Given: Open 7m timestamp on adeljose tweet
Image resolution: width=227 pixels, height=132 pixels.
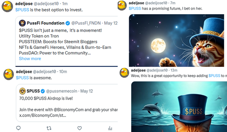Looking at the screenshot, I should tap(173, 3).
